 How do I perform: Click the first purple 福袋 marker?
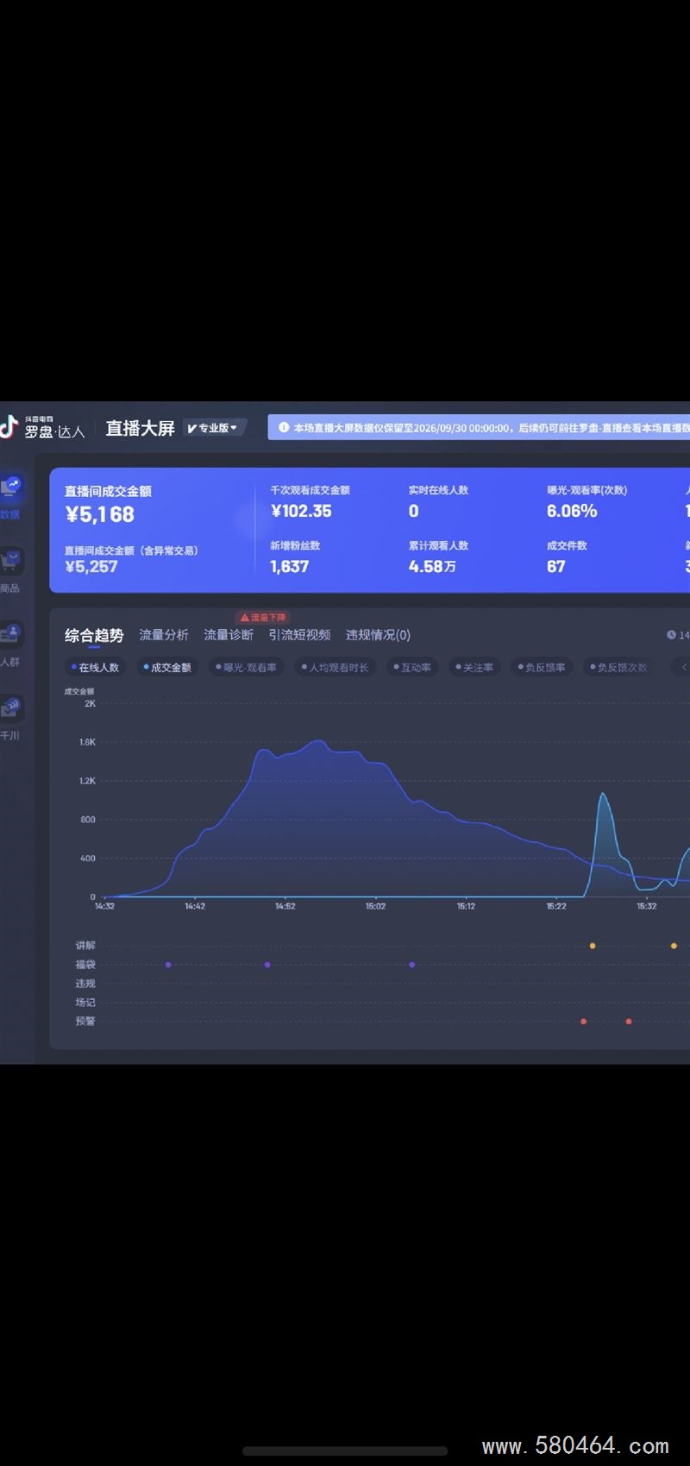click(x=168, y=965)
